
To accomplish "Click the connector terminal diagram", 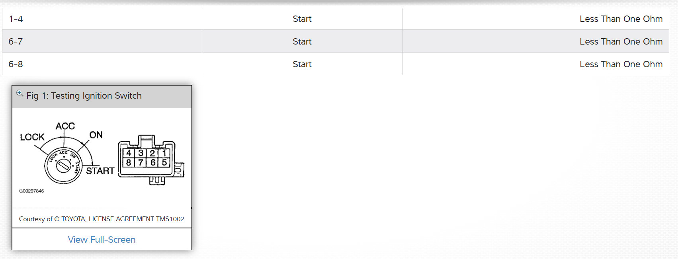I will [151, 160].
